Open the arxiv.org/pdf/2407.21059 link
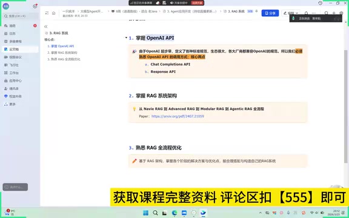The height and width of the screenshot is (218, 349). click(x=178, y=116)
